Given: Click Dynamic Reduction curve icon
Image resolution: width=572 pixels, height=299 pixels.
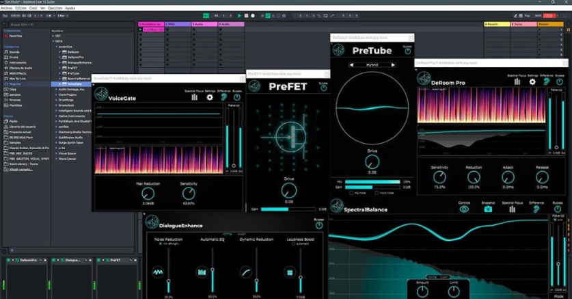Looking at the screenshot, I should tap(246, 272).
